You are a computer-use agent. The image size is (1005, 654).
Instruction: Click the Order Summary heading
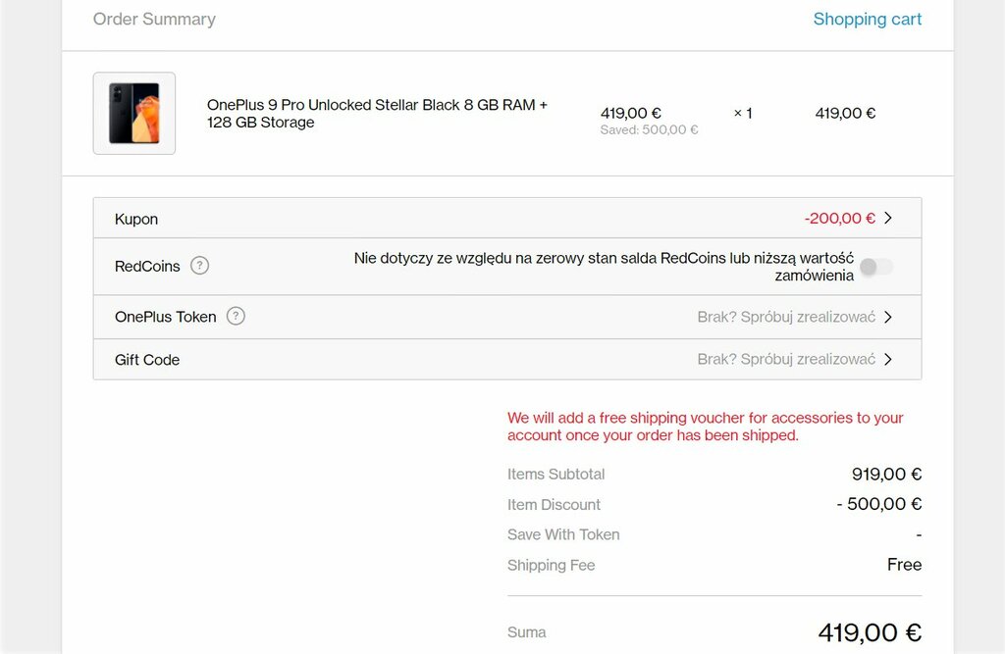(154, 20)
